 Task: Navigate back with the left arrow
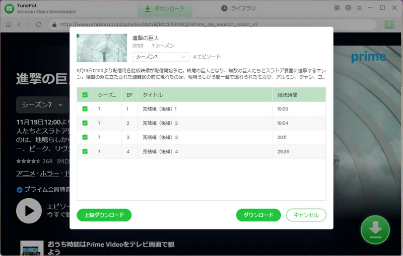(19, 25)
